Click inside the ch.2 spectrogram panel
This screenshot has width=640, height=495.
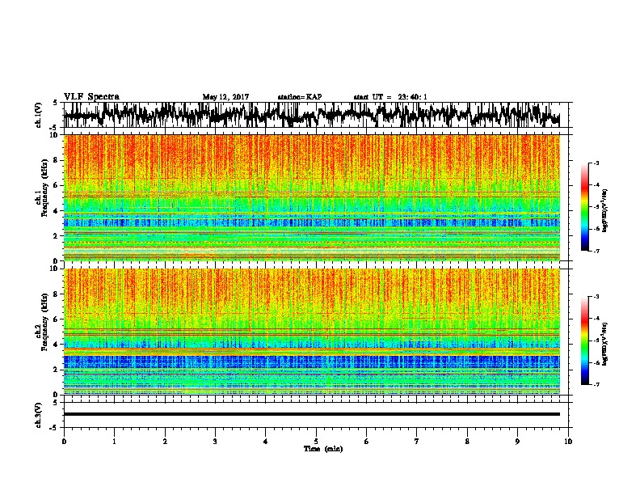tap(311, 332)
